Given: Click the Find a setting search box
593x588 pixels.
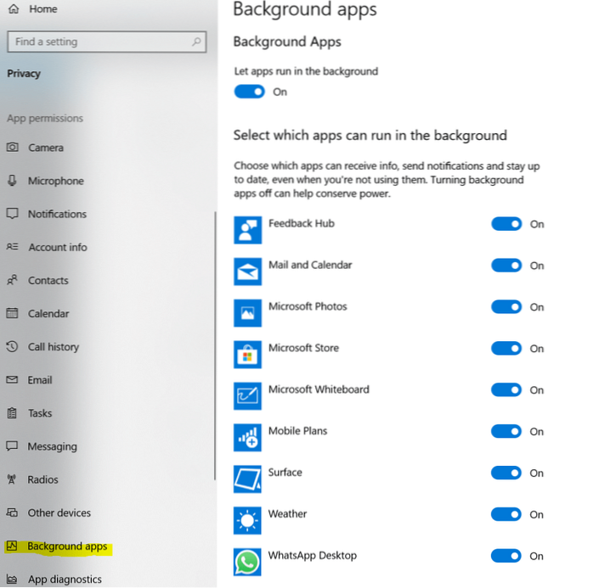Looking at the screenshot, I should pos(98,42).
